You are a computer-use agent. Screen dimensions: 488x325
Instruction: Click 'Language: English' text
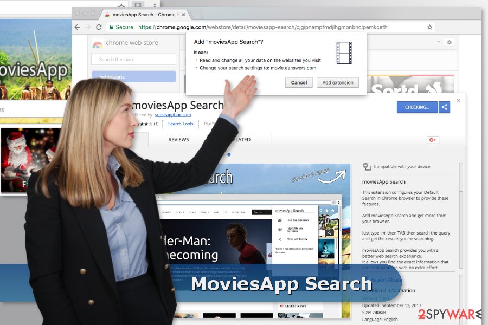click(380, 320)
